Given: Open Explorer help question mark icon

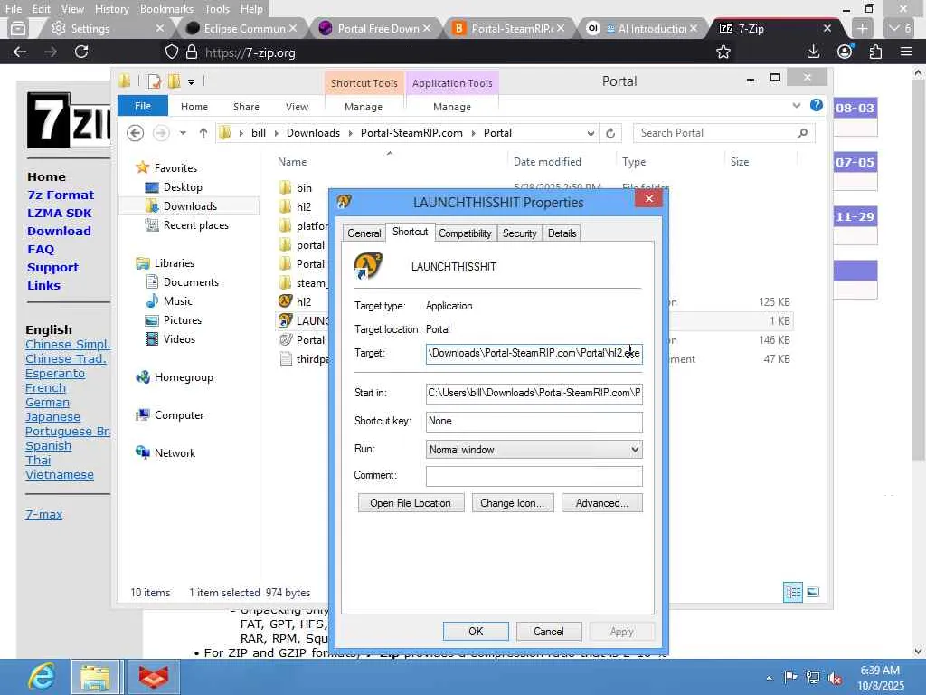Looking at the screenshot, I should (x=817, y=105).
